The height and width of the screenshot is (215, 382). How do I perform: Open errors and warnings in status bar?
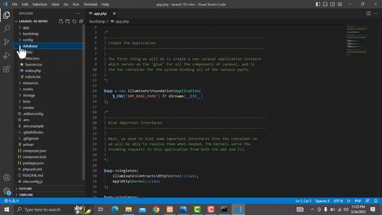[11, 201]
